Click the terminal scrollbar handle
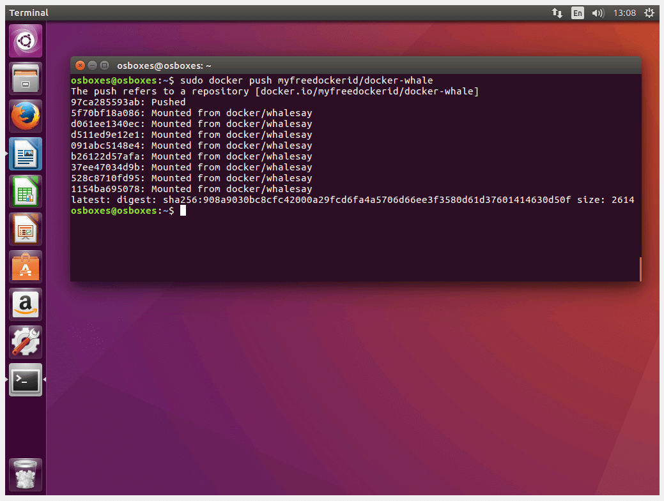 coord(640,269)
